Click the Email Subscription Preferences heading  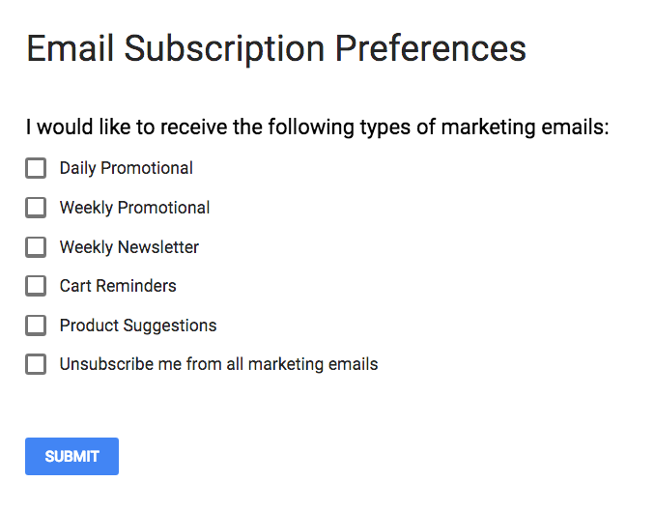tap(276, 47)
